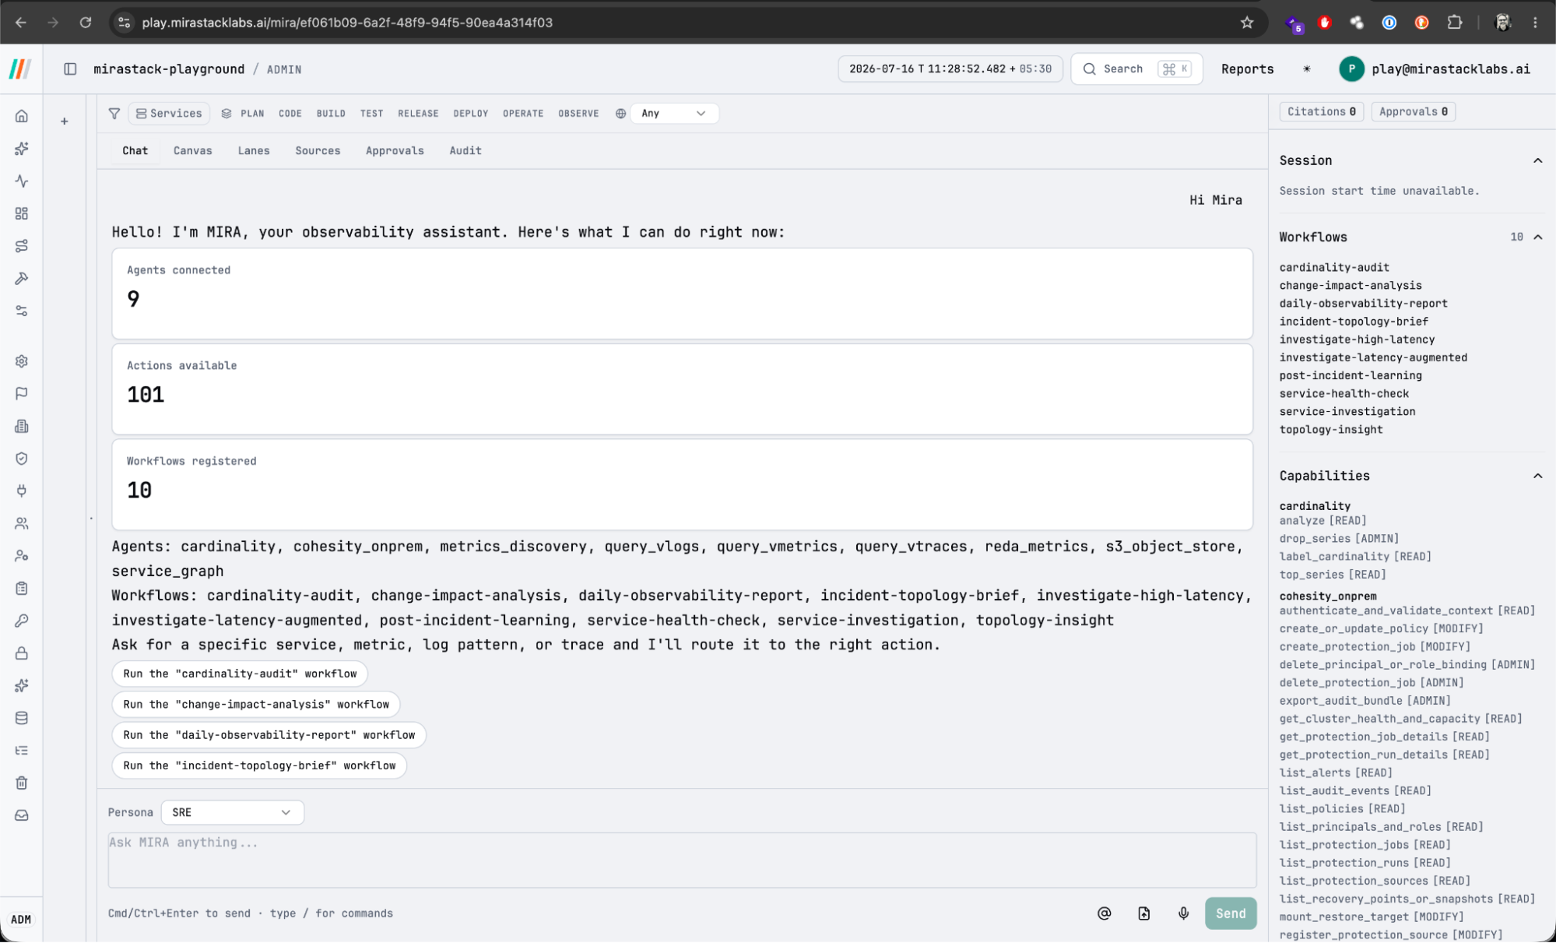
Task: Open the home icon in the left sidebar
Action: pos(22,116)
